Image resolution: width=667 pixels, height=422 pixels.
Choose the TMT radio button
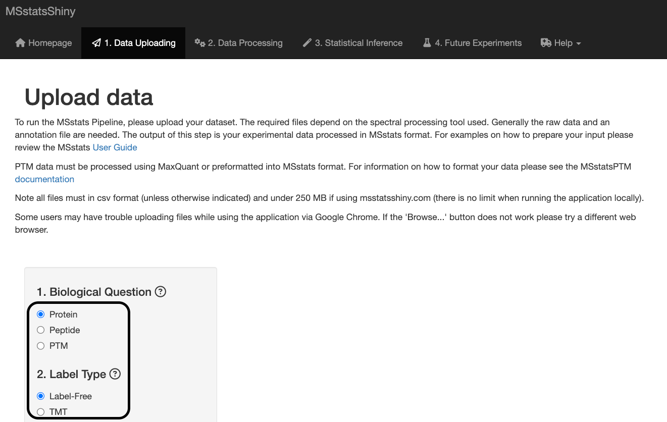click(x=41, y=412)
